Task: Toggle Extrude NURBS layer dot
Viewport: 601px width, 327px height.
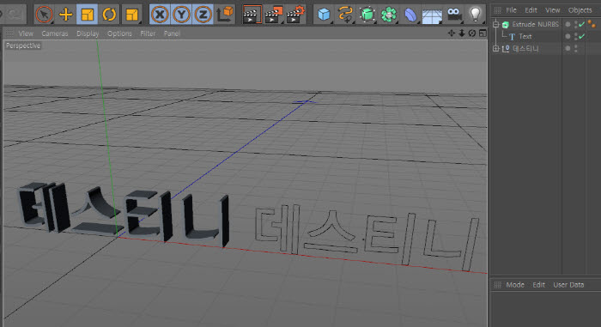Action: click(x=568, y=25)
